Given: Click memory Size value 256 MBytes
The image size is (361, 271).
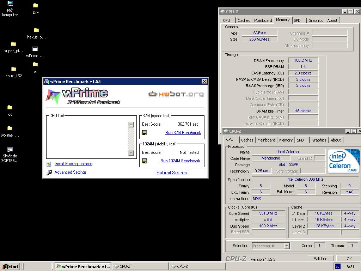Looking at the screenshot, I should point(259,39).
